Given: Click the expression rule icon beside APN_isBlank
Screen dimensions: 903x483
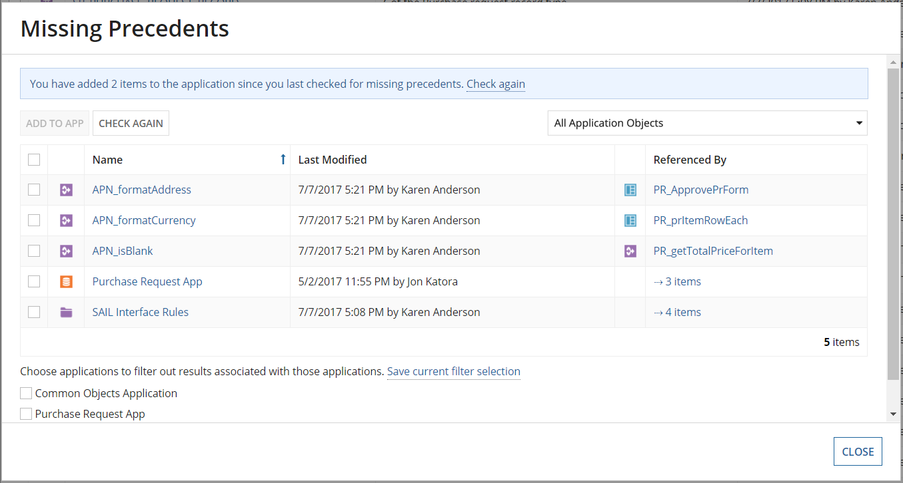Looking at the screenshot, I should (66, 251).
